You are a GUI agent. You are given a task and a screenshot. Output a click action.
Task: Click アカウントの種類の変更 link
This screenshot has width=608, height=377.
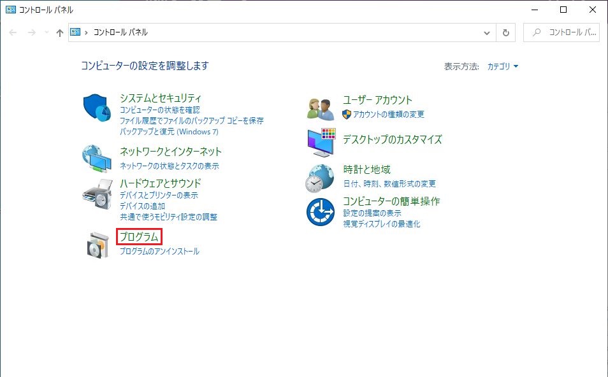pyautogui.click(x=389, y=114)
